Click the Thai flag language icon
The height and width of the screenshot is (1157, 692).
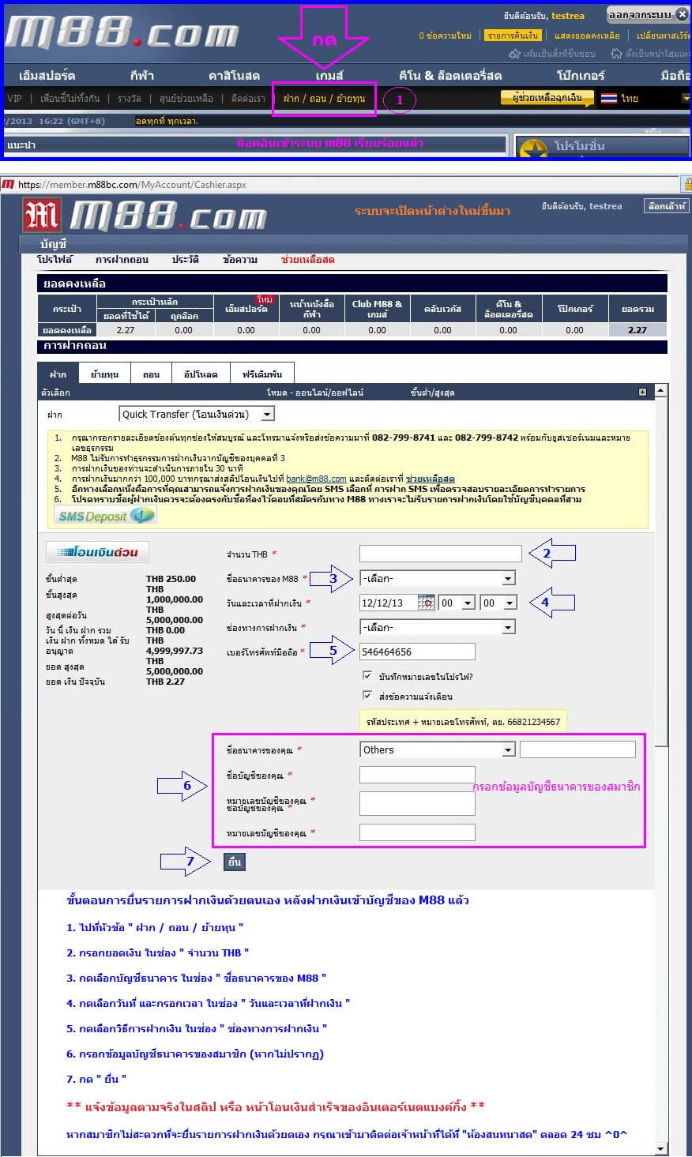click(x=609, y=99)
